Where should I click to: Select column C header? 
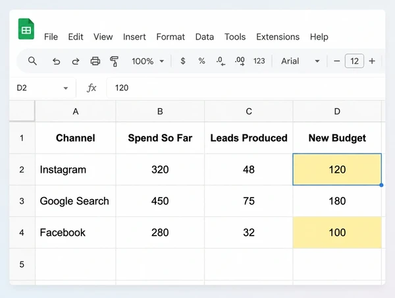249,111
